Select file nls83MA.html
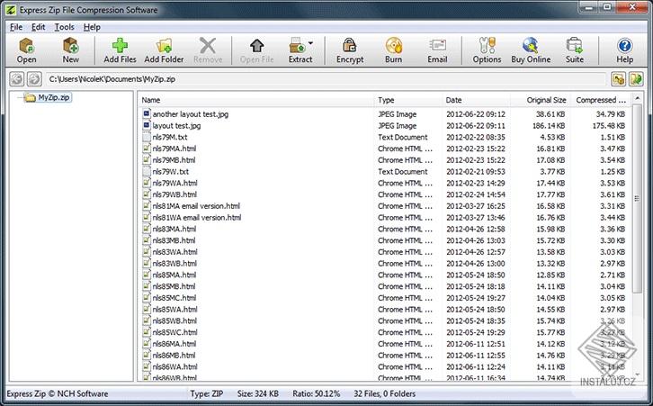This screenshot has height=406, width=653. pyautogui.click(x=174, y=229)
